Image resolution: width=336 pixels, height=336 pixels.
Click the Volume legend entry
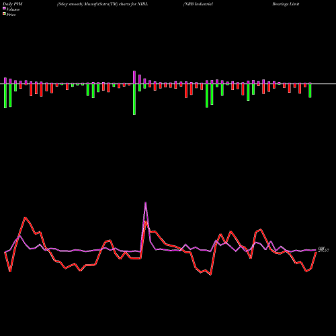(11, 9)
